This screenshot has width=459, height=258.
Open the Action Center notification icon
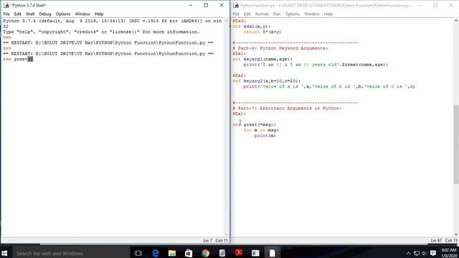point(433,253)
